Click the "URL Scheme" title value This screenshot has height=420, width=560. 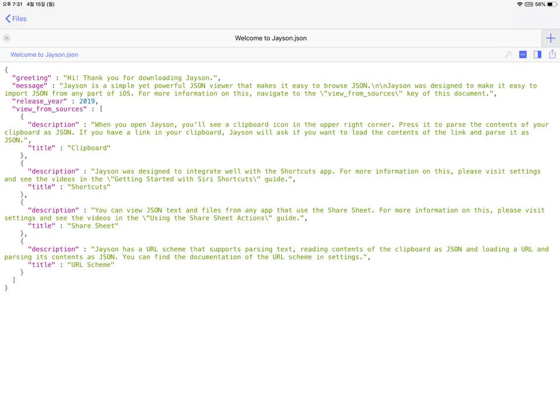(91, 265)
